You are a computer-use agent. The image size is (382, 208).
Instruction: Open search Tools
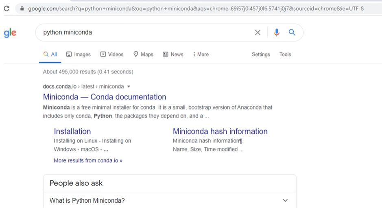(x=285, y=55)
